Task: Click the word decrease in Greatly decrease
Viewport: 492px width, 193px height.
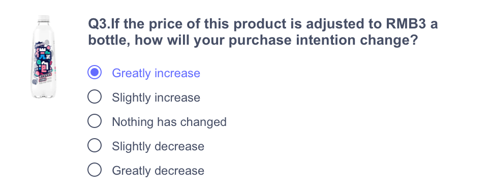Action: click(x=179, y=171)
